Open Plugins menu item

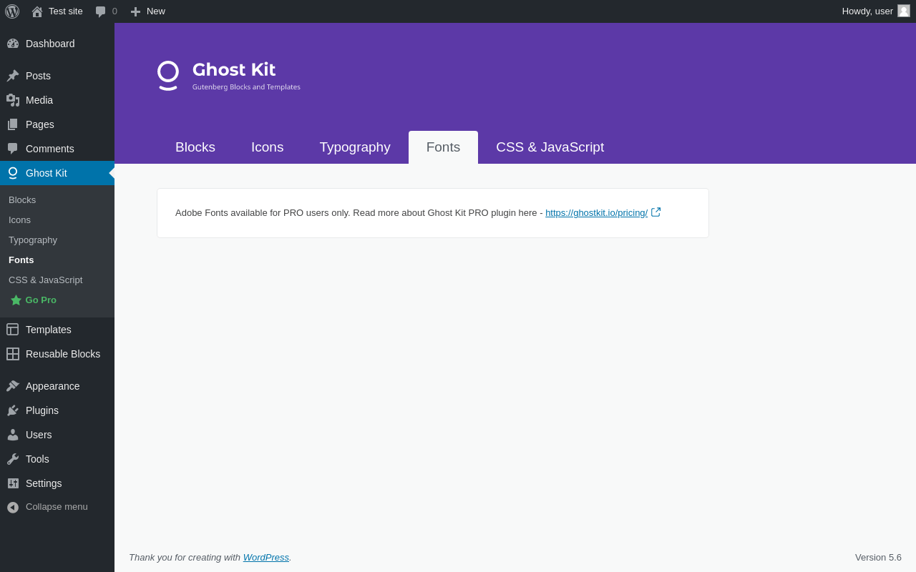(57, 410)
